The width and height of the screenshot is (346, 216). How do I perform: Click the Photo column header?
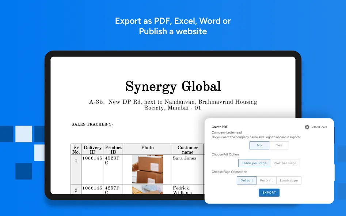[x=147, y=148]
